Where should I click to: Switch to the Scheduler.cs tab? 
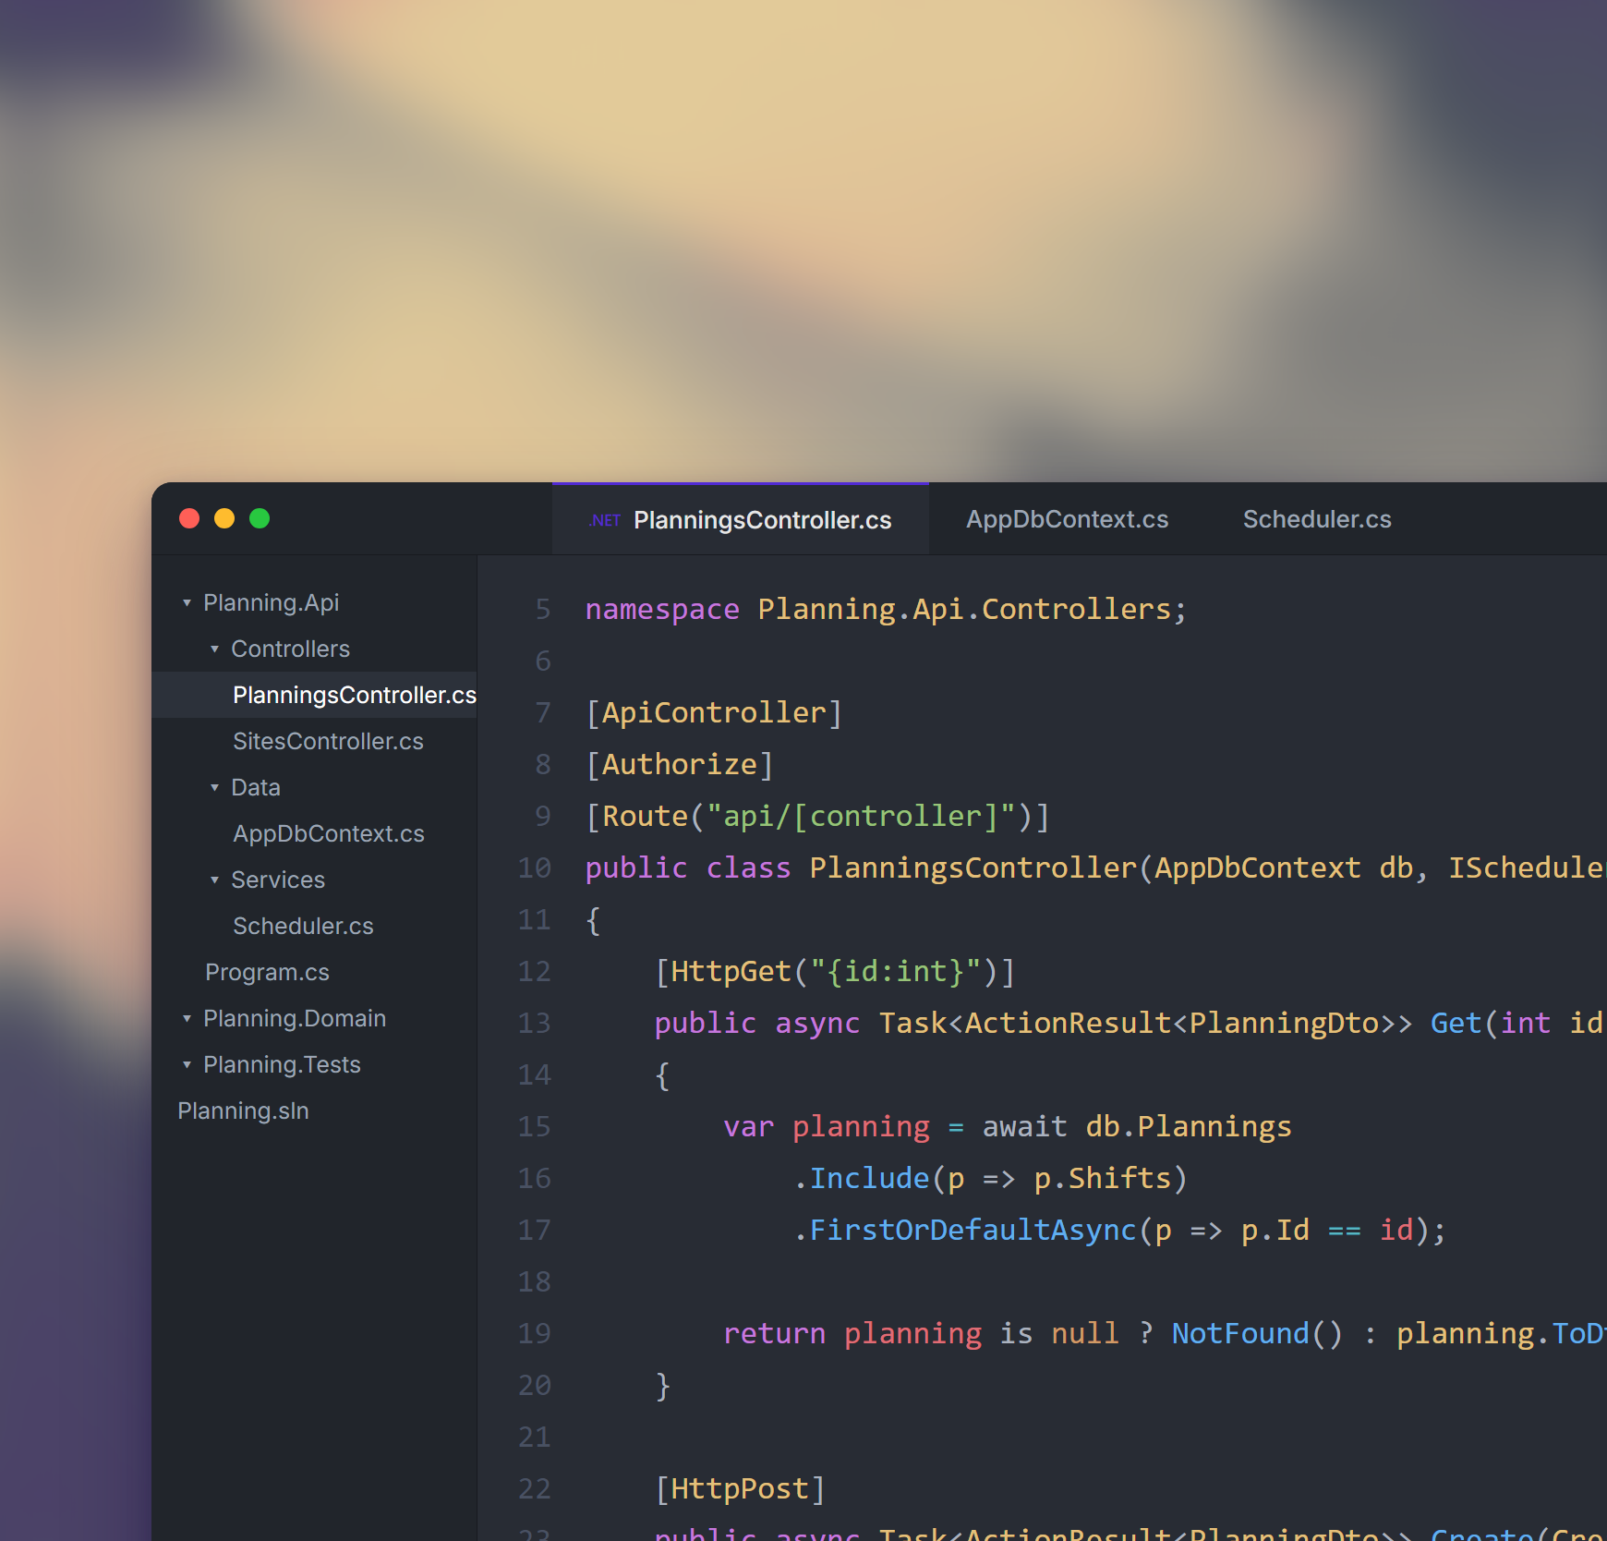click(1317, 519)
